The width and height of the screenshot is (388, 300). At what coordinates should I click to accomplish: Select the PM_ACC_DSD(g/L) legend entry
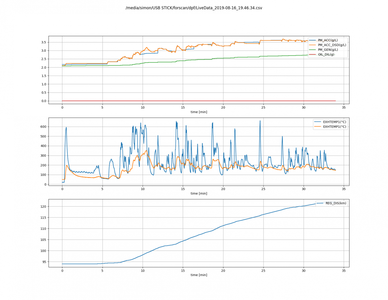(327, 45)
